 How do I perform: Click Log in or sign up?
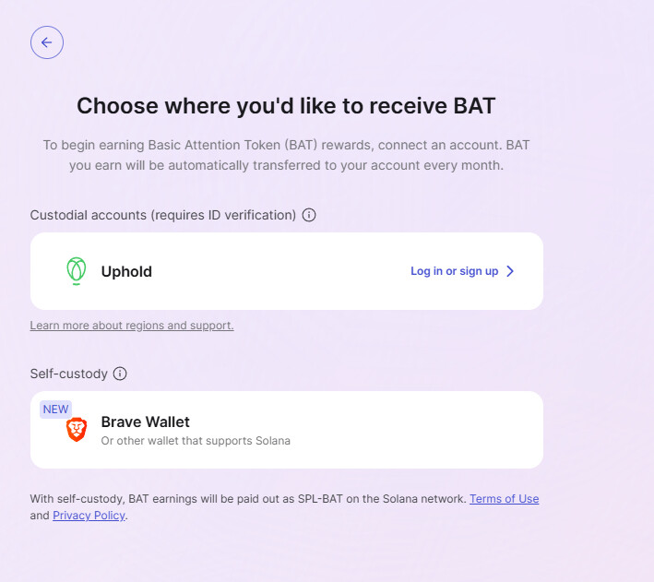454,271
